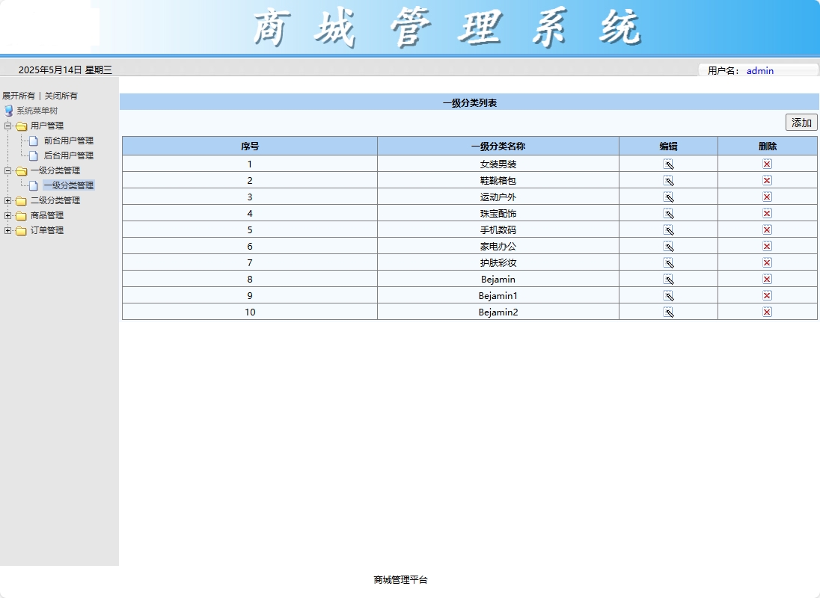The width and height of the screenshot is (820, 598).
Task: Click the 用户管理 folder icon
Action: click(x=22, y=126)
